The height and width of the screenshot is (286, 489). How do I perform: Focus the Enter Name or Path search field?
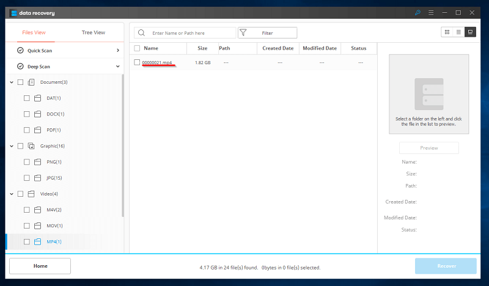pos(185,33)
